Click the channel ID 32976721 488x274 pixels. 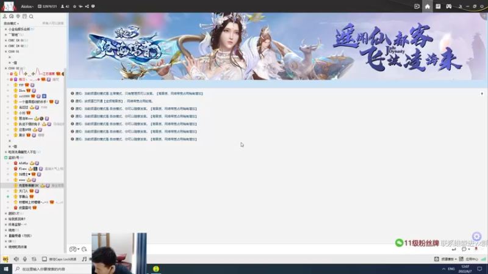pos(48,6)
